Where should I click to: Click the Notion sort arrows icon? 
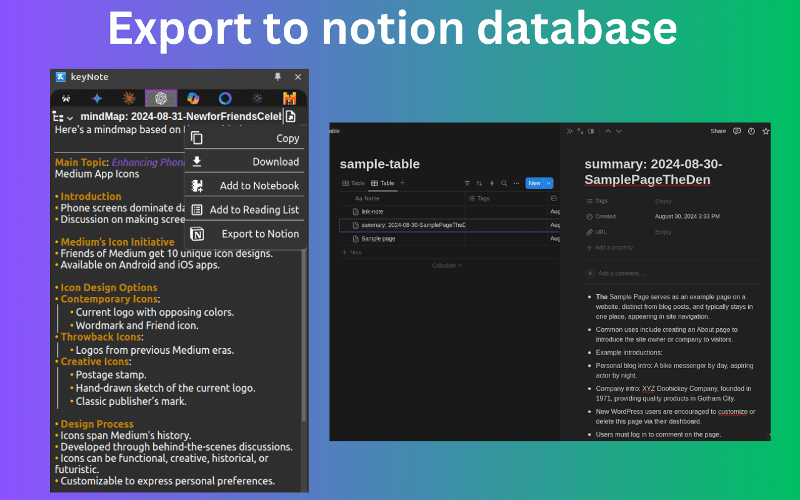pyautogui.click(x=479, y=183)
